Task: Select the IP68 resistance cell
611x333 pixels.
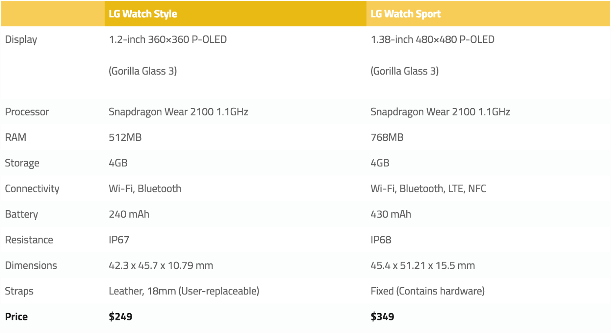Action: [x=381, y=240]
